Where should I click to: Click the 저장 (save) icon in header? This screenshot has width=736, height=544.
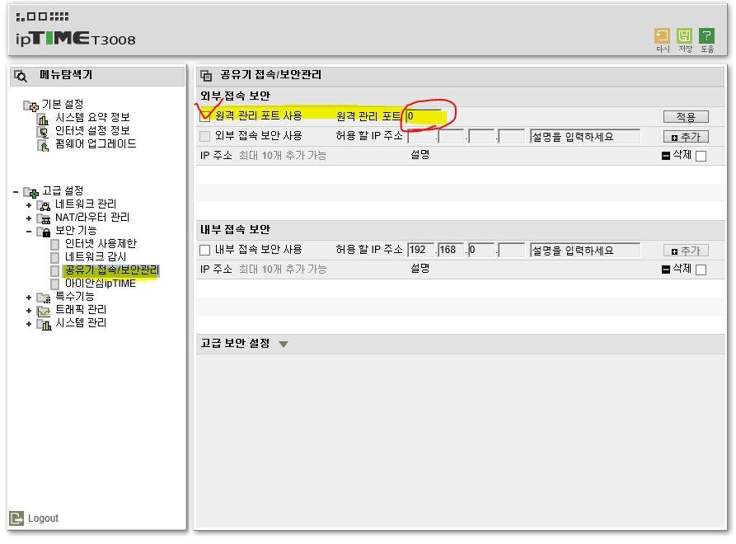click(684, 35)
